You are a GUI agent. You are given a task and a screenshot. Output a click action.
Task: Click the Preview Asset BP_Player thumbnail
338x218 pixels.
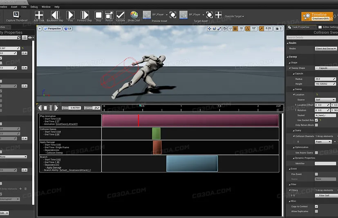(x=147, y=15)
